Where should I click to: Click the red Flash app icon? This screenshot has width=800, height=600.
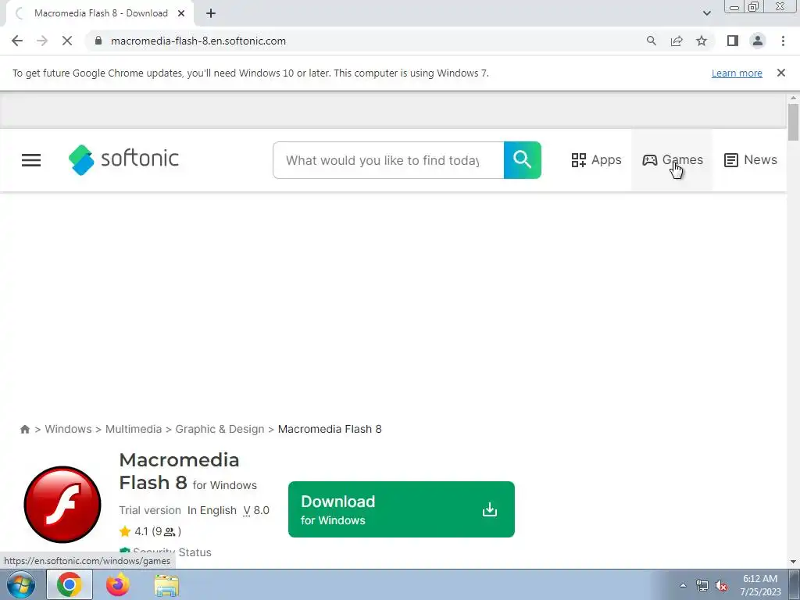pos(62,504)
